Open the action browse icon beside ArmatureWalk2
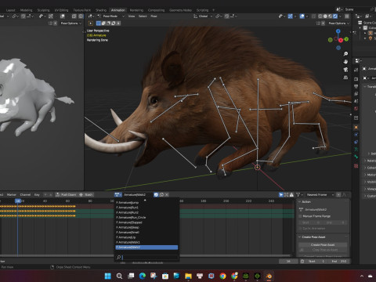 pos(118,195)
